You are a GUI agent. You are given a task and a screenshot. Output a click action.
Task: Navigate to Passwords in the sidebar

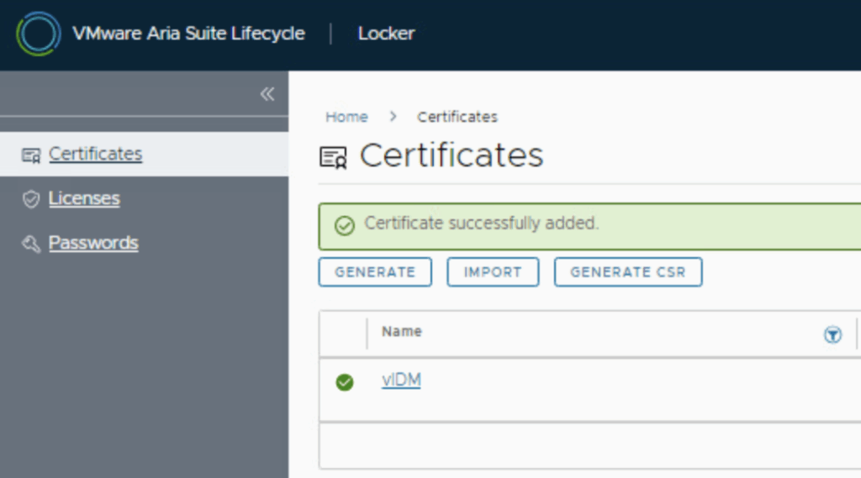click(93, 244)
